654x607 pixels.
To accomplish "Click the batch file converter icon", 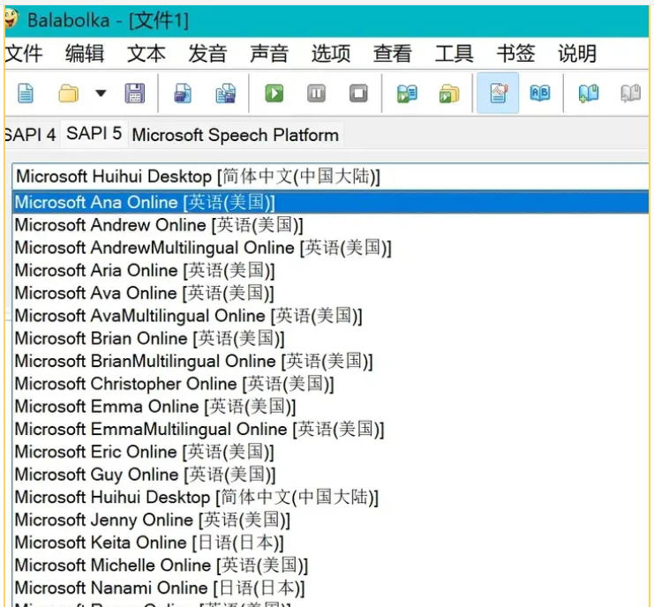I will pos(449,93).
